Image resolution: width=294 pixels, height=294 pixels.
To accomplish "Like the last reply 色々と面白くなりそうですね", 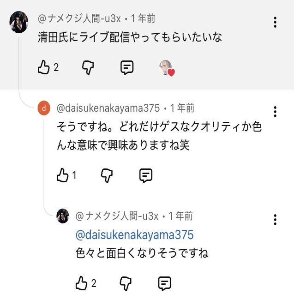I will coord(82,282).
